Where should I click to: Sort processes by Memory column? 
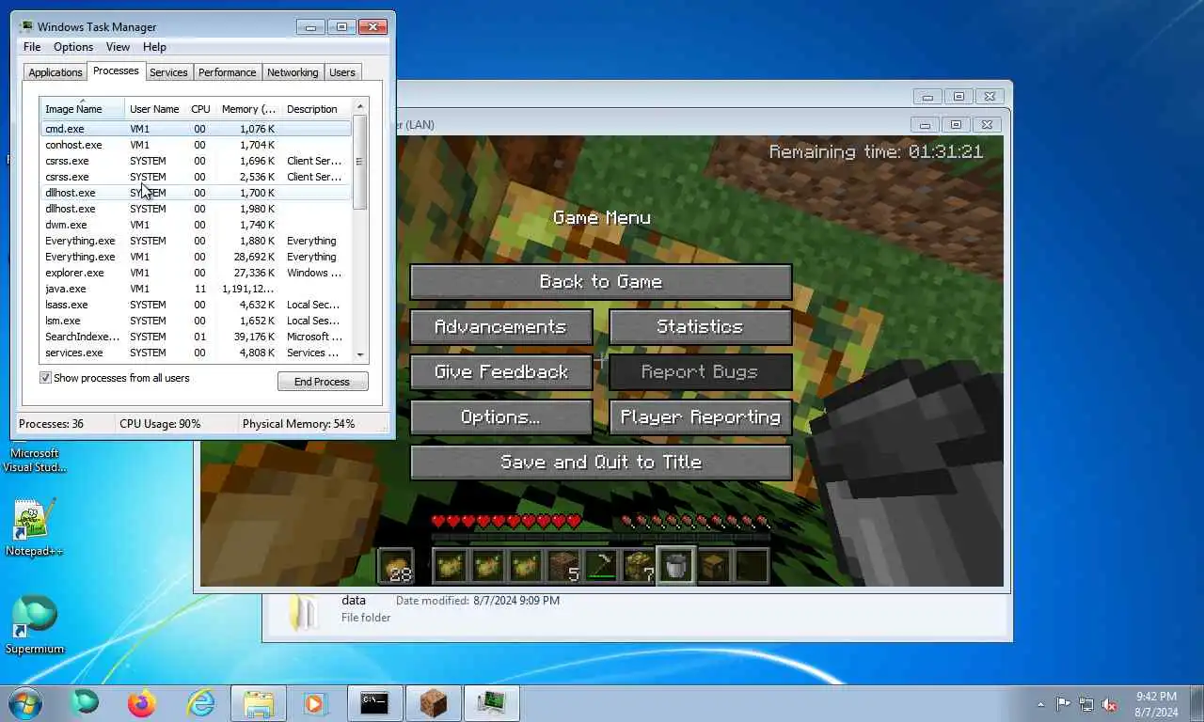click(x=248, y=109)
